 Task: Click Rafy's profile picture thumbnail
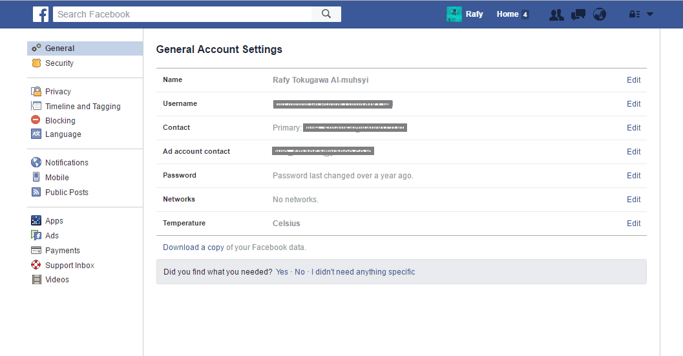click(x=454, y=14)
